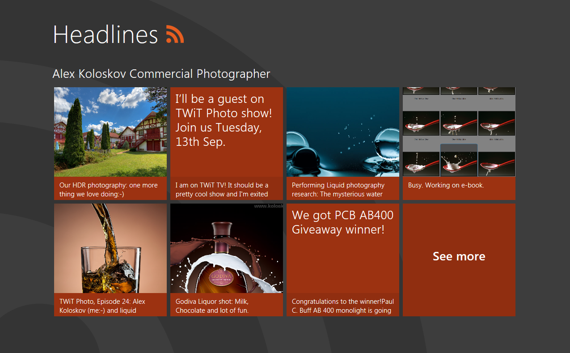Select 'Congratulations to the winner!' caption
Image resolution: width=570 pixels, height=353 pixels.
coord(343,306)
